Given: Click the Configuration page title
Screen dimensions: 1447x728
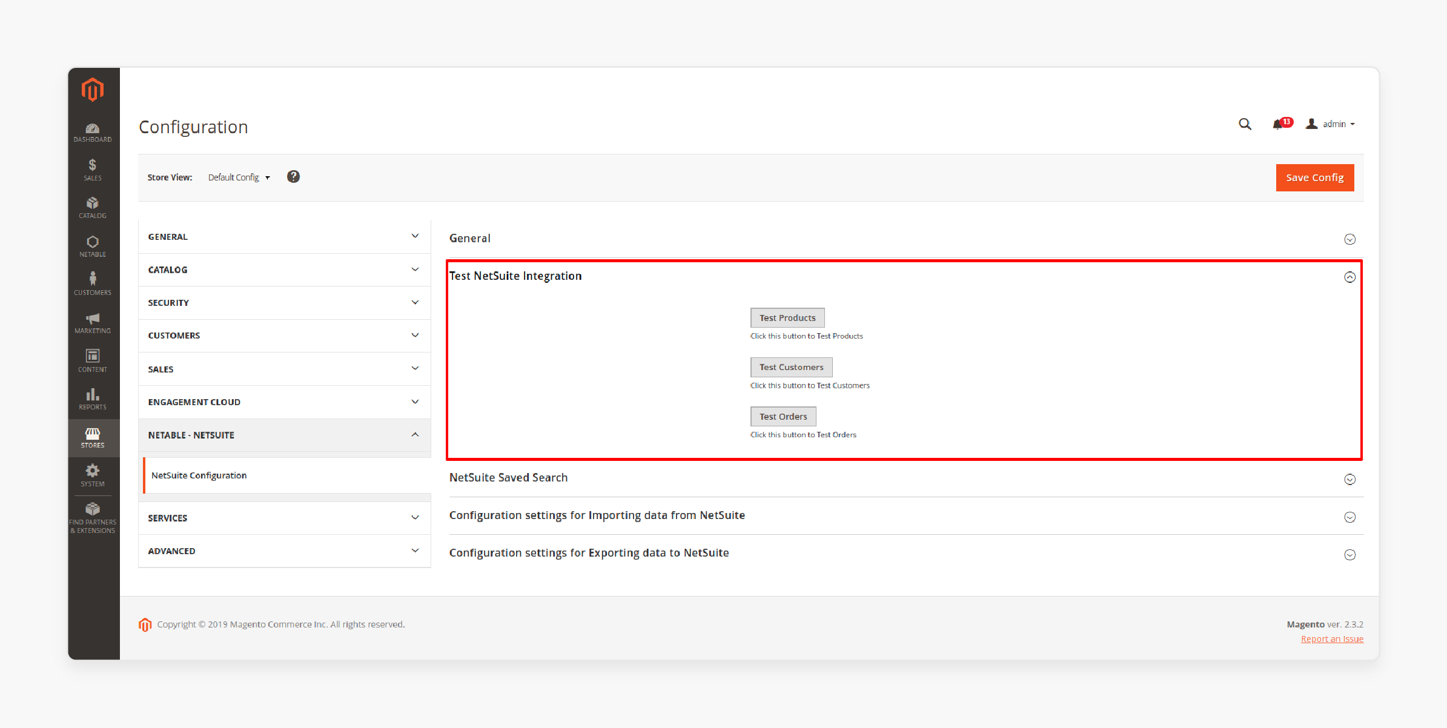Looking at the screenshot, I should (193, 127).
